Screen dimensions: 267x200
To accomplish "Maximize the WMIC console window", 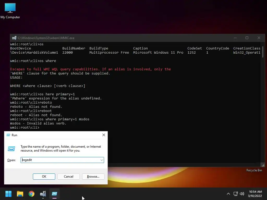I will pos(247,38).
